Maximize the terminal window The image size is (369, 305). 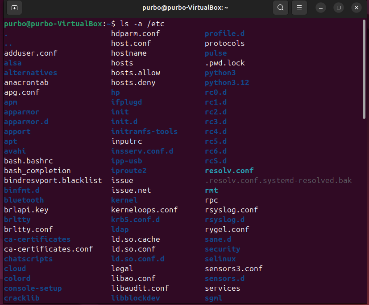[x=339, y=8]
